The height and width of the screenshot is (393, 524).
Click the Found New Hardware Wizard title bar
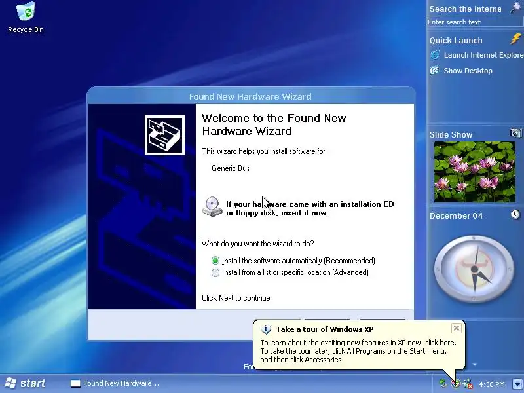click(x=251, y=96)
